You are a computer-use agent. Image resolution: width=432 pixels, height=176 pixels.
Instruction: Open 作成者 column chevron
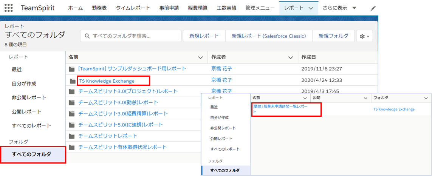(290, 57)
